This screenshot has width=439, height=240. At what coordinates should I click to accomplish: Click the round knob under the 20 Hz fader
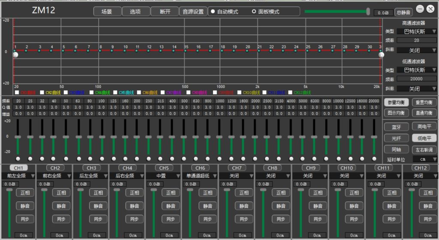tap(18, 159)
